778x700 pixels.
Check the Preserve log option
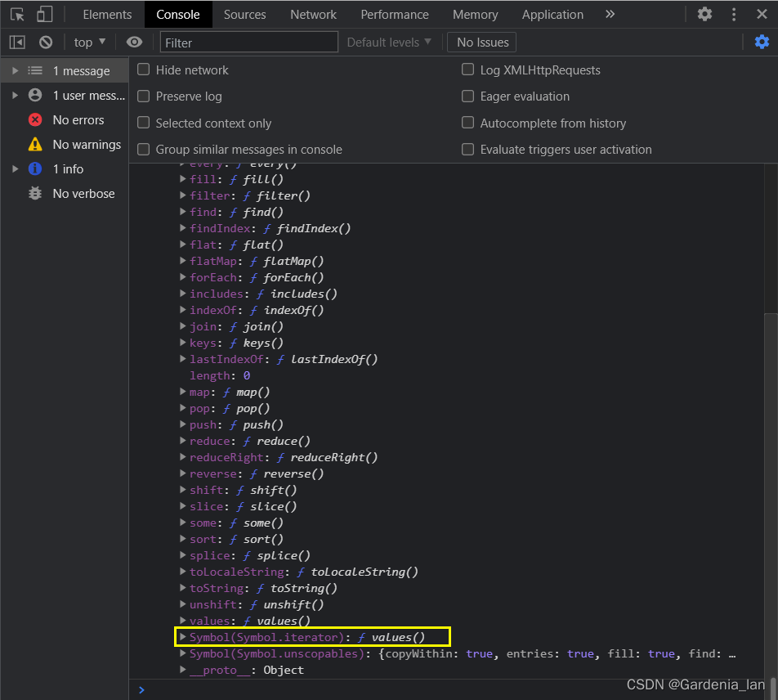click(x=144, y=96)
